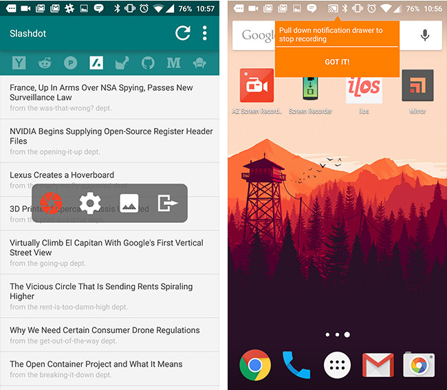Switch to the Reddit alien tab
Viewport: 447px width, 390px height.
click(x=45, y=63)
